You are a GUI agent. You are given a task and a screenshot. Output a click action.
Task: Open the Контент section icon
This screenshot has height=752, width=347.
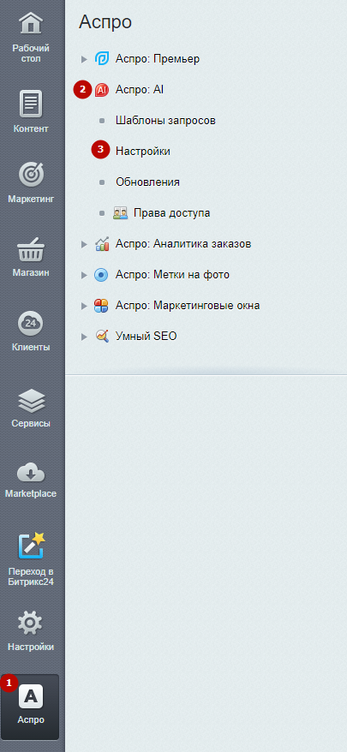pos(31,103)
